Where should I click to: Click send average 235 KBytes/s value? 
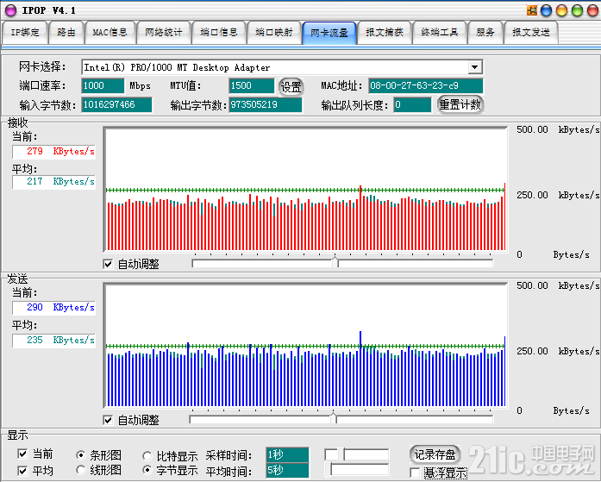53,341
